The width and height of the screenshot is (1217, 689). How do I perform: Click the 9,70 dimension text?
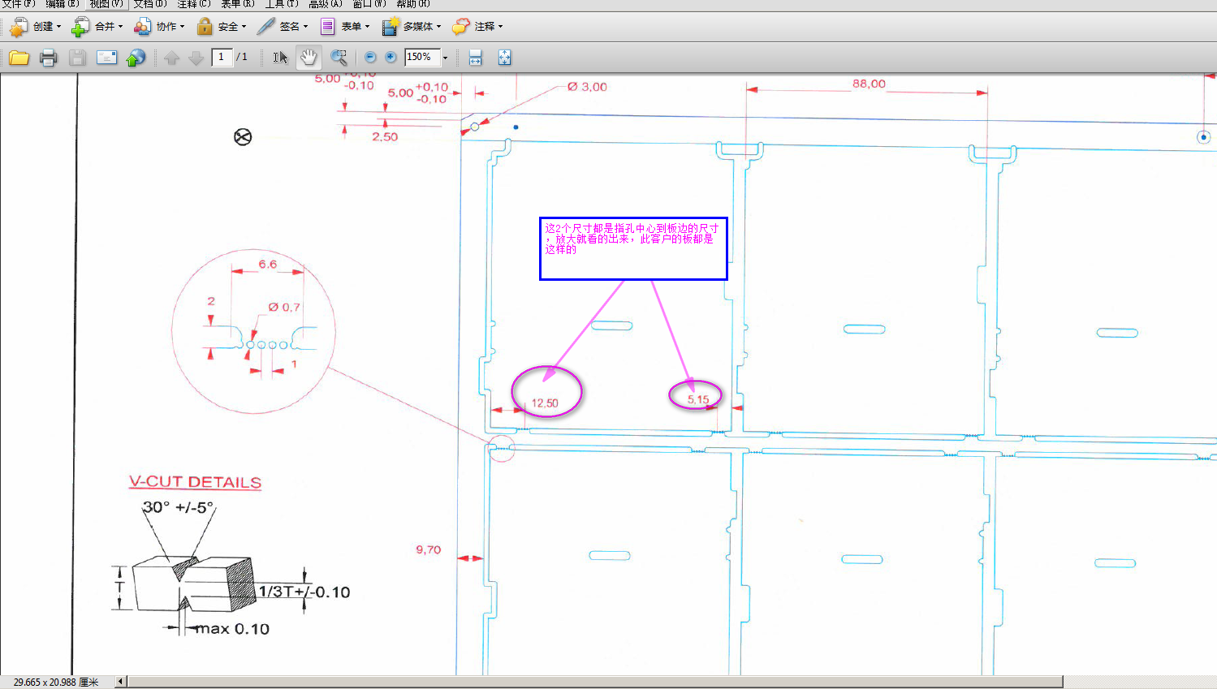(x=429, y=549)
